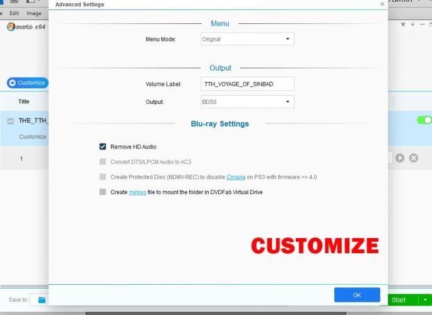432x315 pixels.
Task: Expand the Start button dropdown arrow
Action: 425,300
